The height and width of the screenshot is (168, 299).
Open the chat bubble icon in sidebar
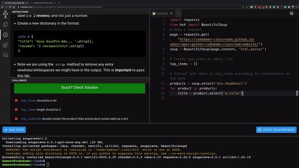pyautogui.click(x=5, y=55)
